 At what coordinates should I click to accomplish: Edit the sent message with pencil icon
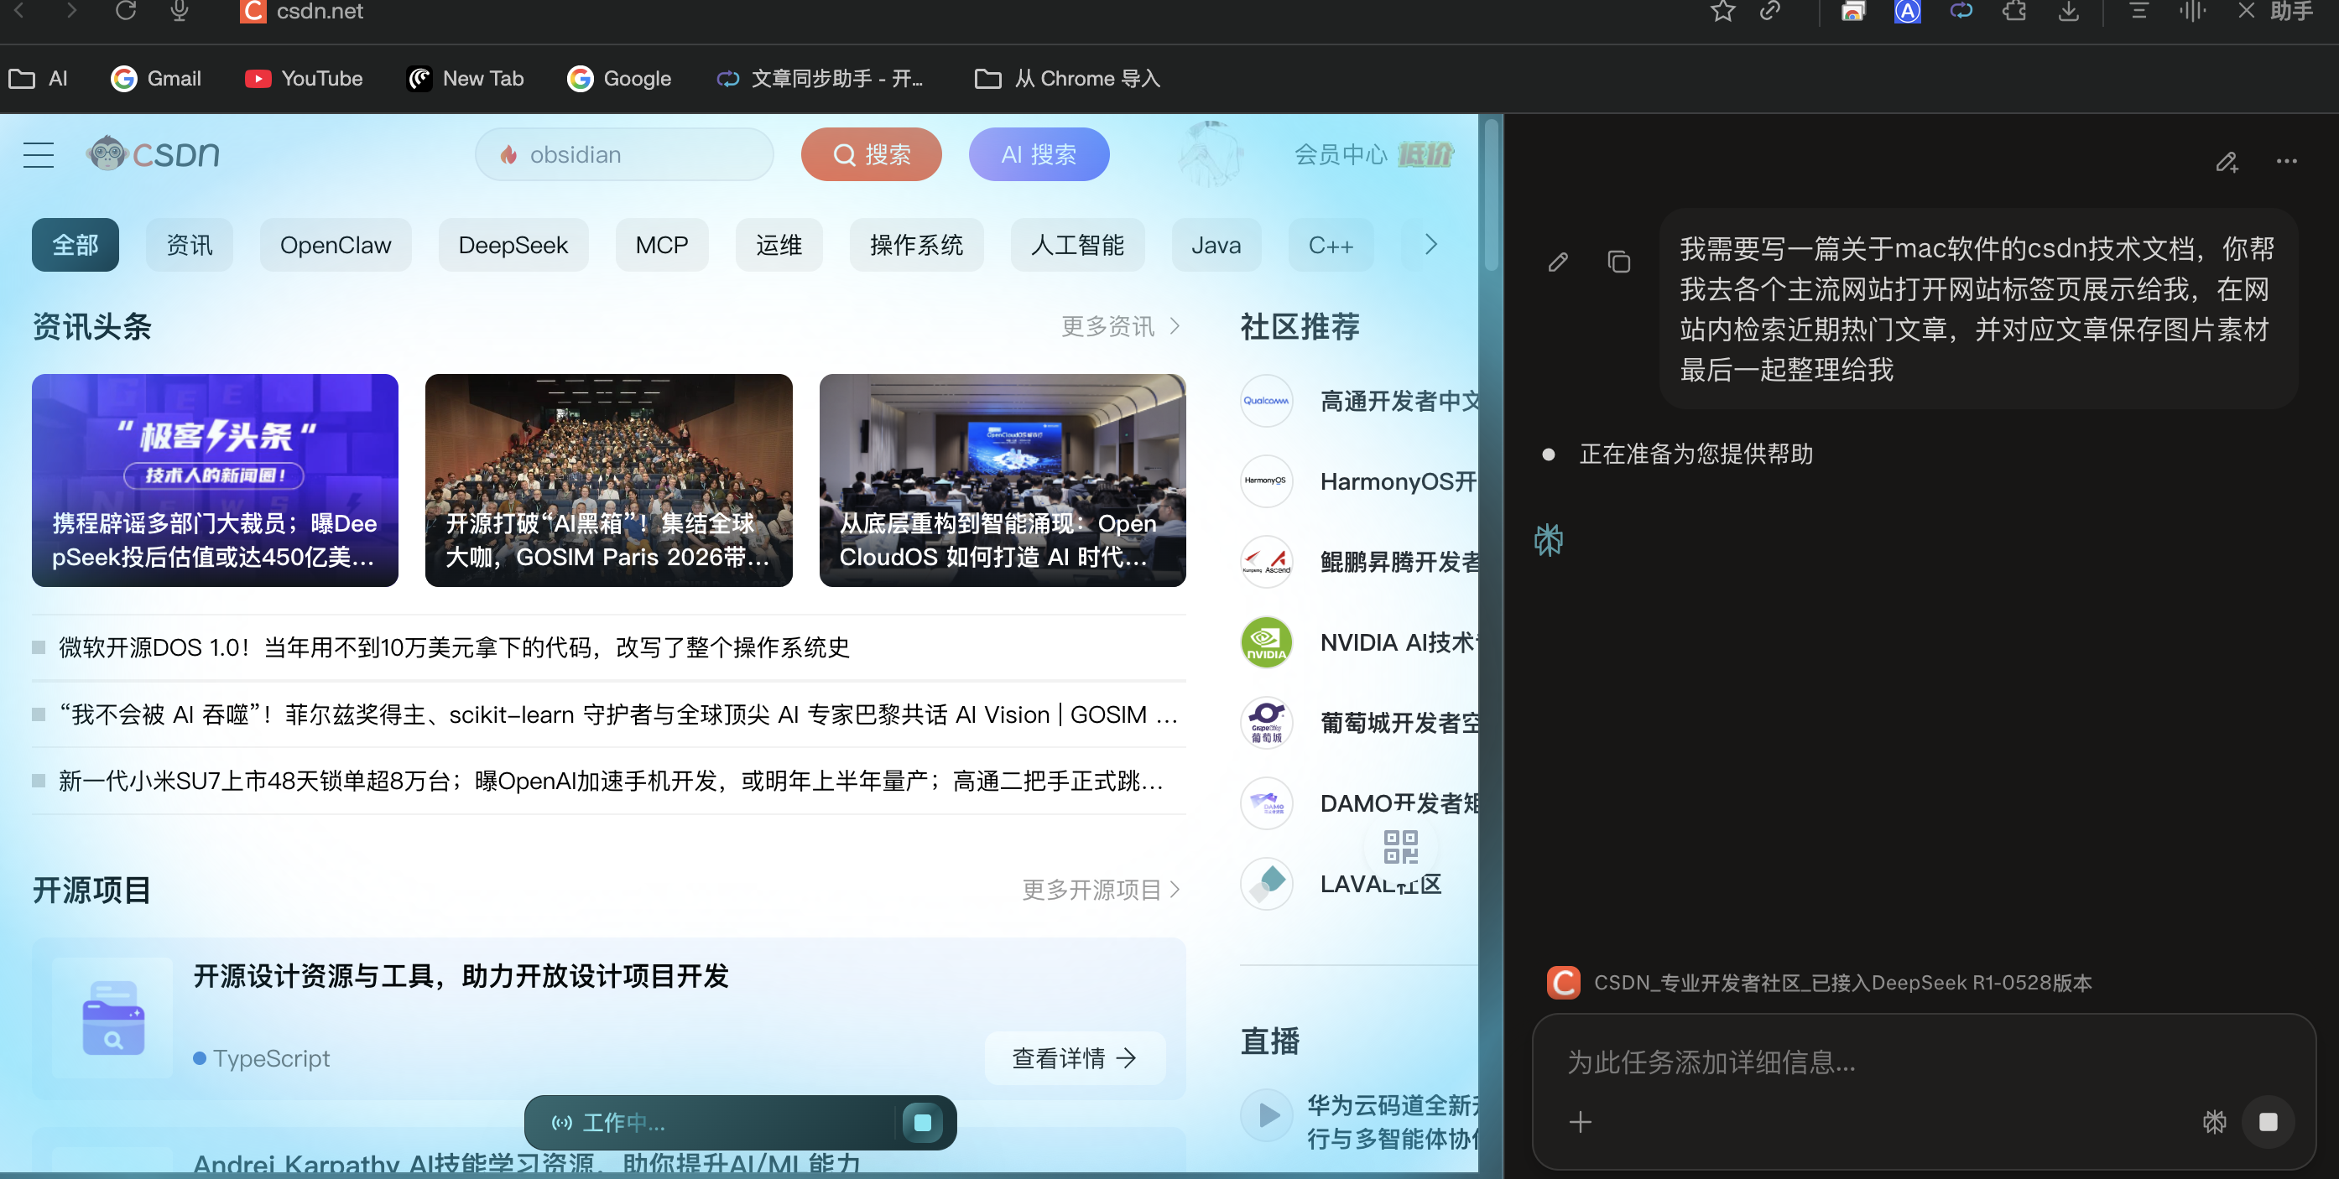pos(1558,262)
